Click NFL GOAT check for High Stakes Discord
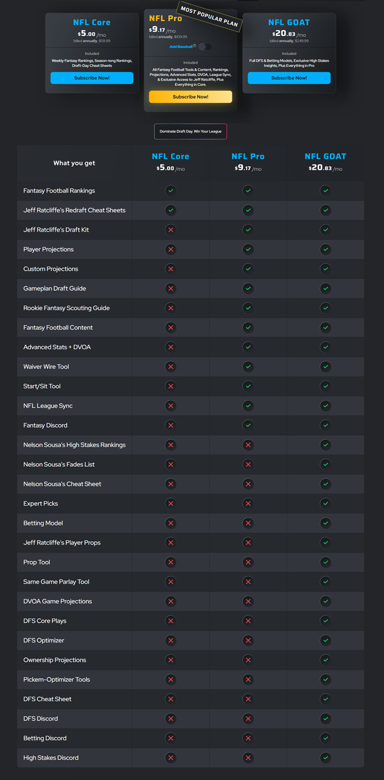The image size is (384, 780). tap(326, 757)
